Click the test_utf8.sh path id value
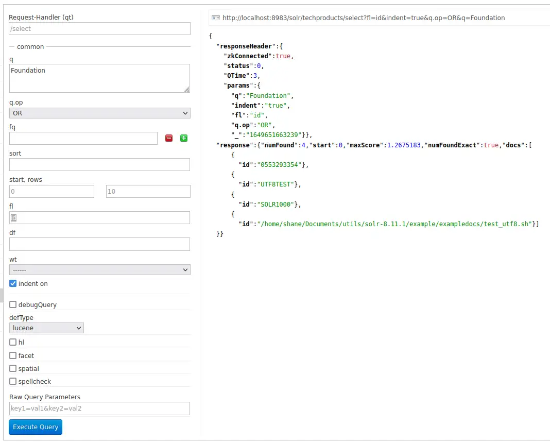Viewport: 550px width, 442px height. 394,224
